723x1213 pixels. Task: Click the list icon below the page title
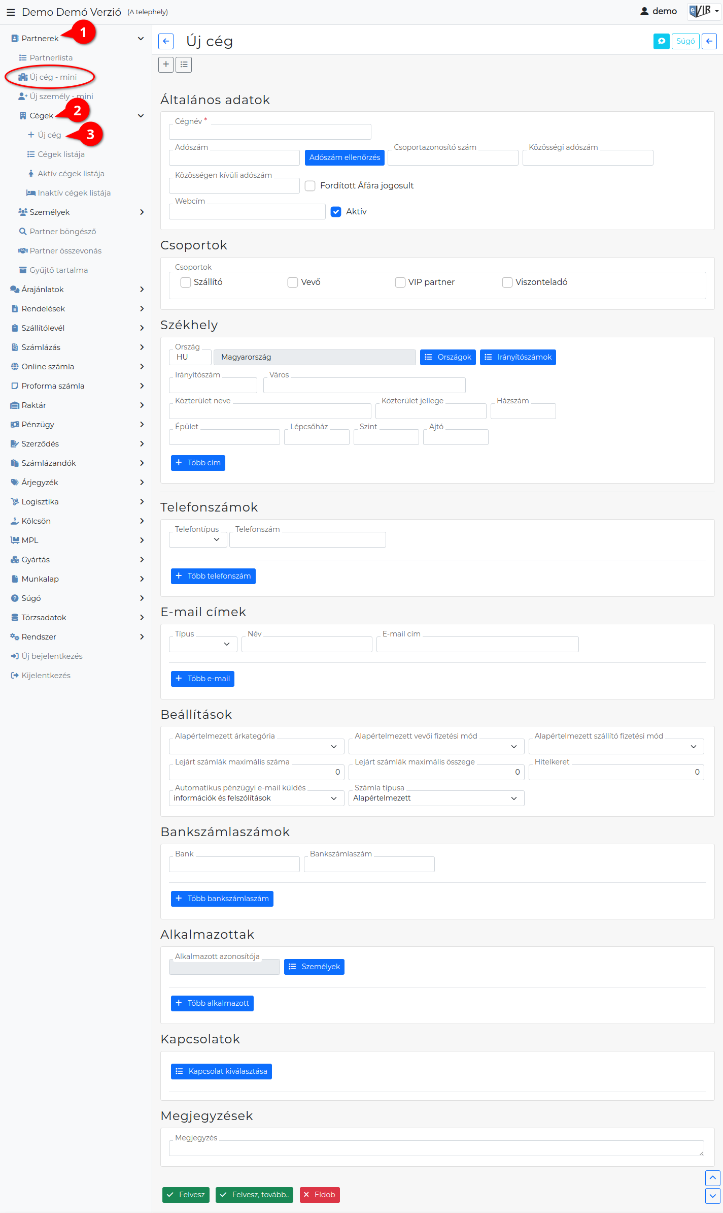(184, 65)
